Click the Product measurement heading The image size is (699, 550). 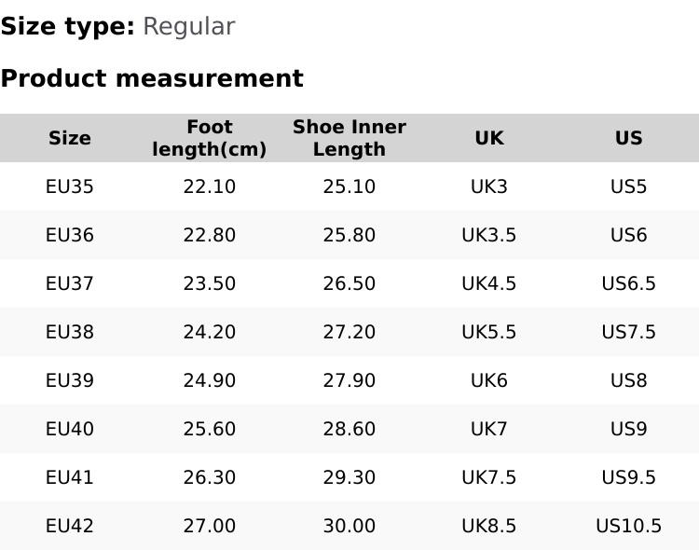[152, 78]
